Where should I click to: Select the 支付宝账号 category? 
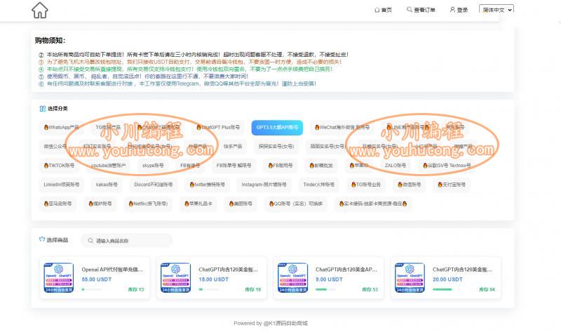pyautogui.click(x=452, y=185)
